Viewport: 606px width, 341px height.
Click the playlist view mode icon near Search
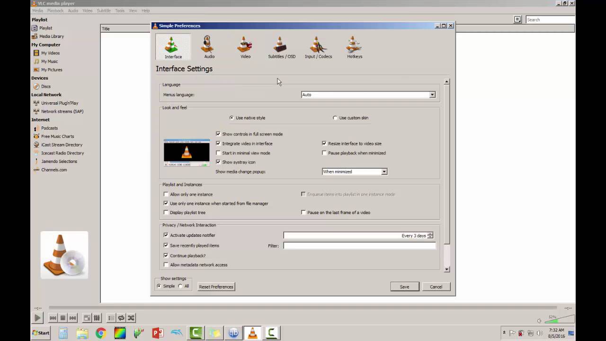click(x=517, y=19)
